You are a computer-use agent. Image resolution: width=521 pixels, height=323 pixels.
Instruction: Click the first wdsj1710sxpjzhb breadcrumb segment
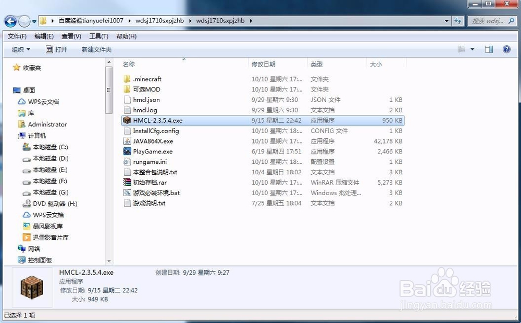[x=159, y=21]
